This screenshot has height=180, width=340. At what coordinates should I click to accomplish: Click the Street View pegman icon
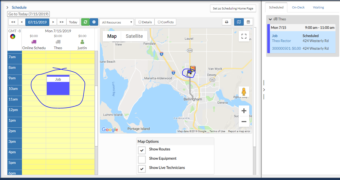244,92
